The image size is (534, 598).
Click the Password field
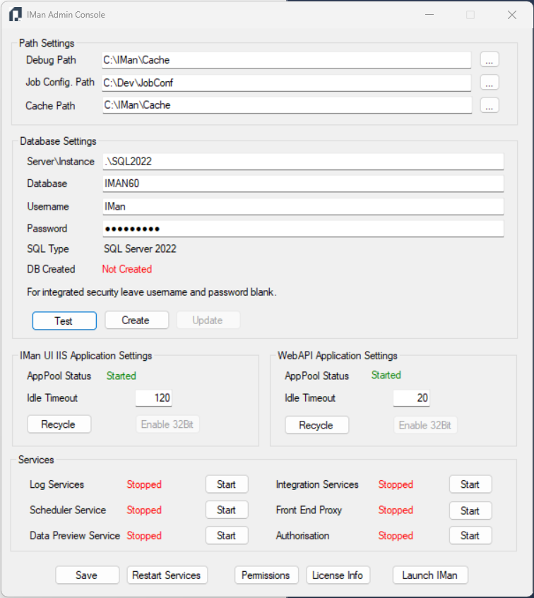pyautogui.click(x=303, y=229)
